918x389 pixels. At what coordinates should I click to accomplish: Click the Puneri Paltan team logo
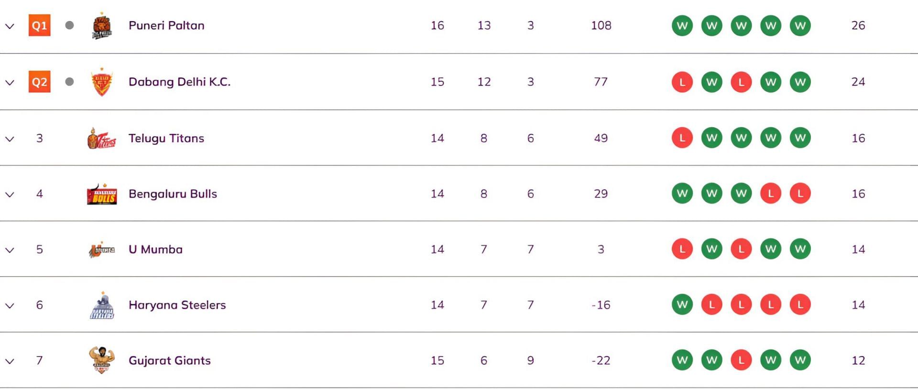tap(101, 26)
